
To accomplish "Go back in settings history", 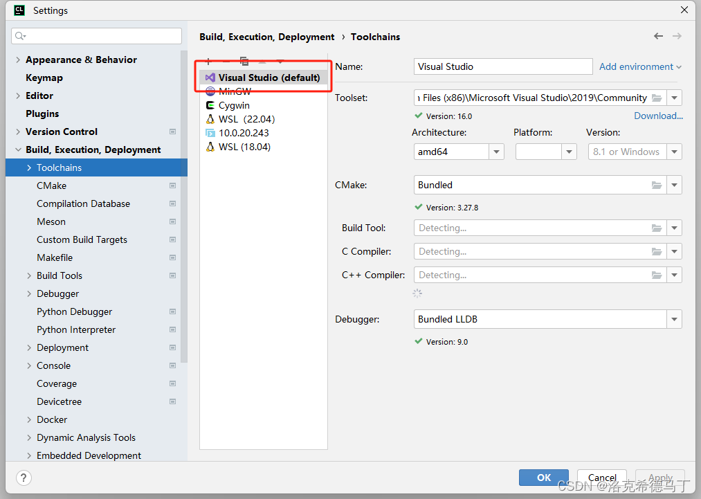I will [659, 36].
